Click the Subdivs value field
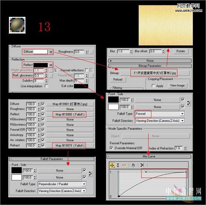Screen dimensions: 206x205 (x=39, y=81)
